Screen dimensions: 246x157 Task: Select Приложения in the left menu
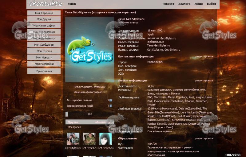[44, 71]
